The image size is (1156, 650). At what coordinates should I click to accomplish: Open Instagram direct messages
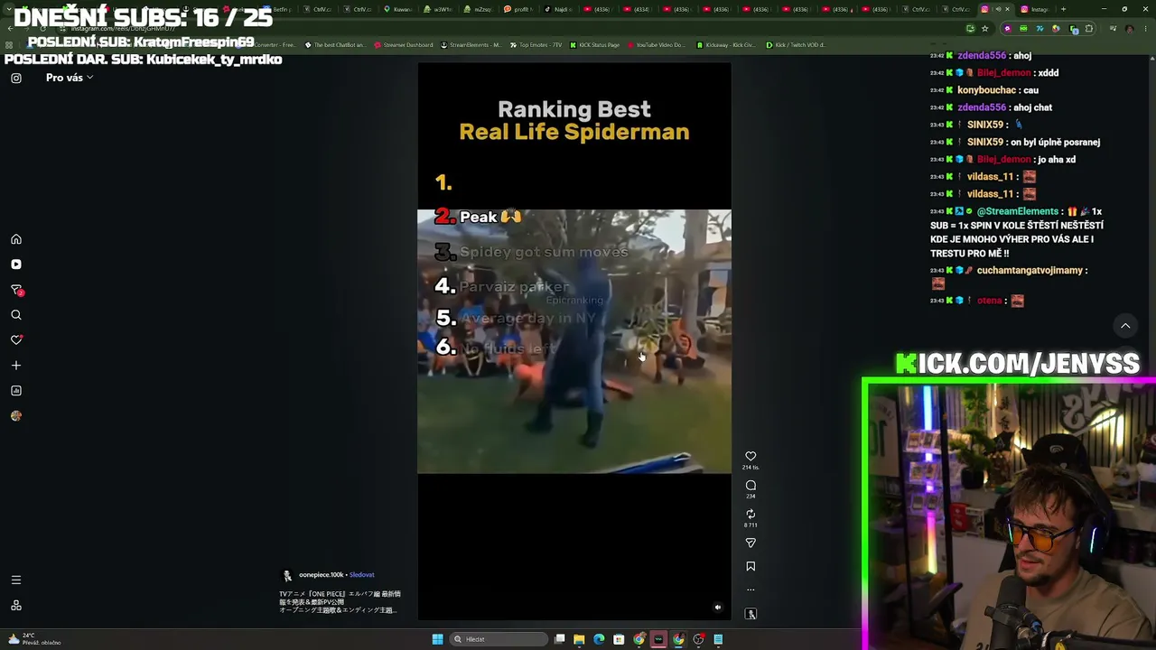pos(16,290)
